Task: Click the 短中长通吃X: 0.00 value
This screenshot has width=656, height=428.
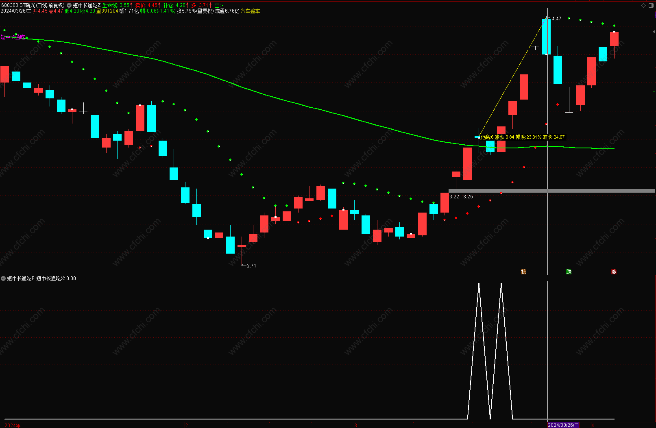Action: pos(56,278)
